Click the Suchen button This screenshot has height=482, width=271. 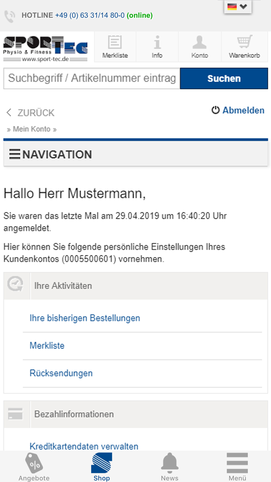tap(224, 78)
